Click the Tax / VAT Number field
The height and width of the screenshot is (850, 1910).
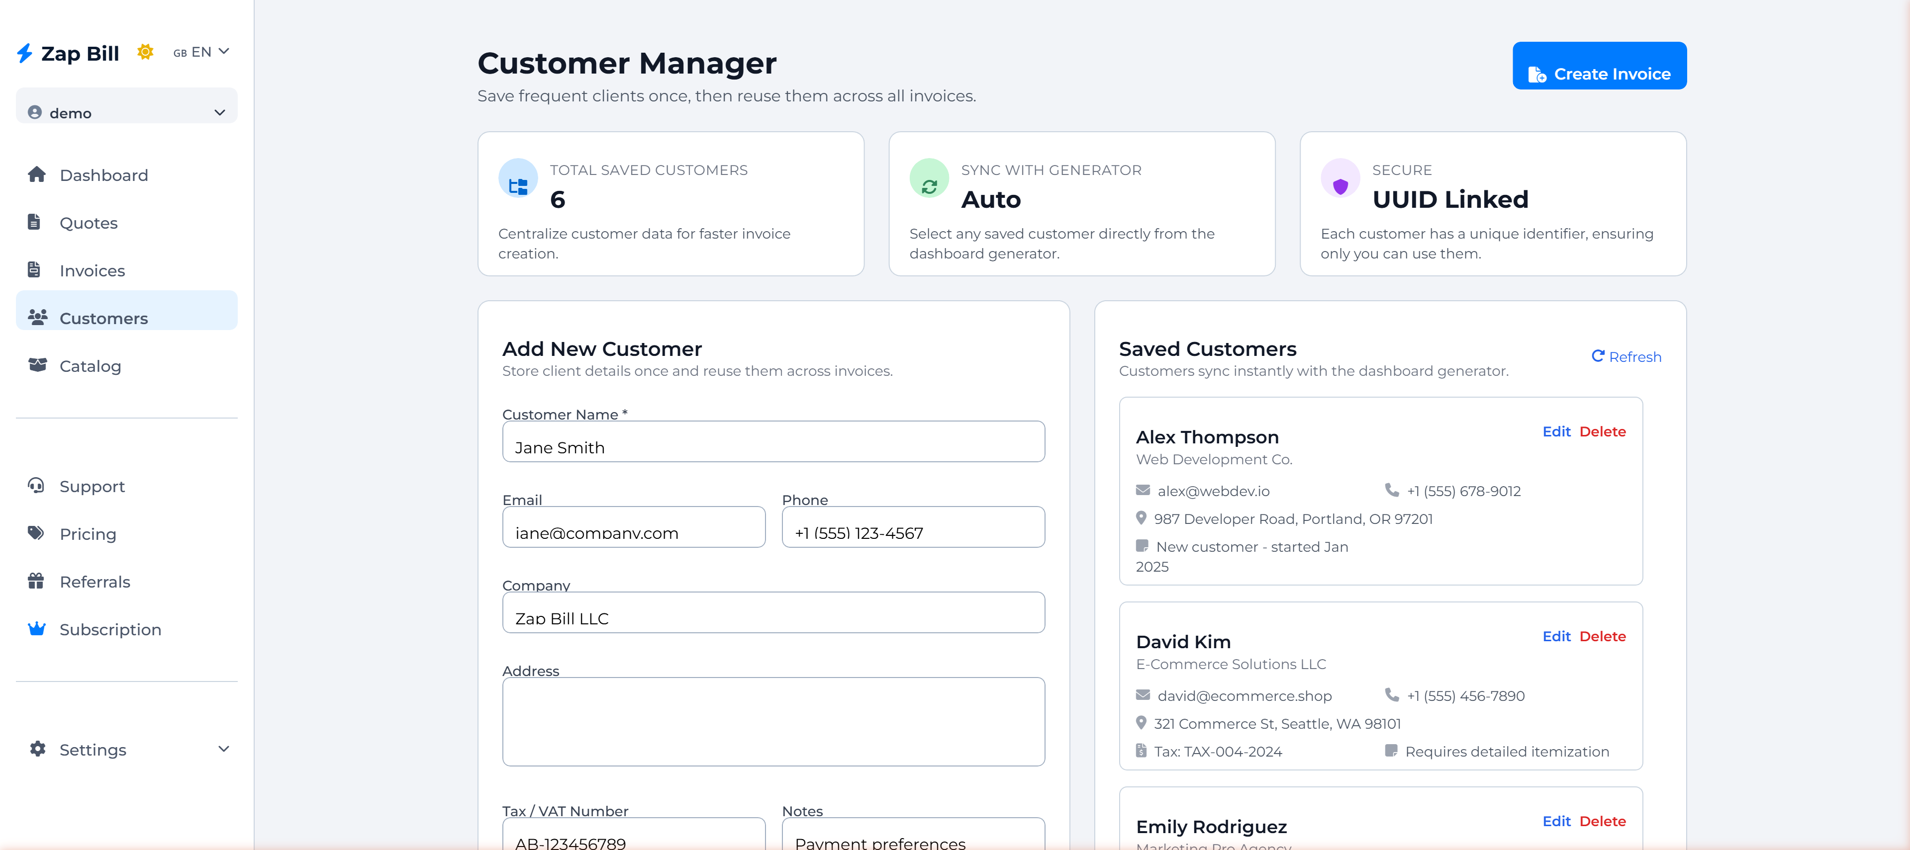point(634,834)
